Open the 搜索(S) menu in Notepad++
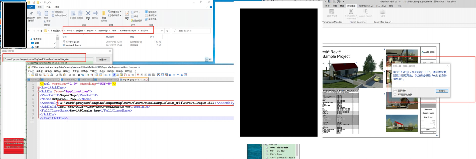The width and height of the screenshot is (476, 159). (x=48, y=71)
